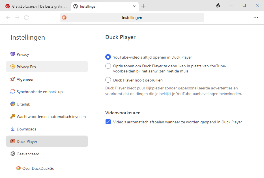This screenshot has width=264, height=178.
Task: Open a new tab with plus button
Action: 143,6
